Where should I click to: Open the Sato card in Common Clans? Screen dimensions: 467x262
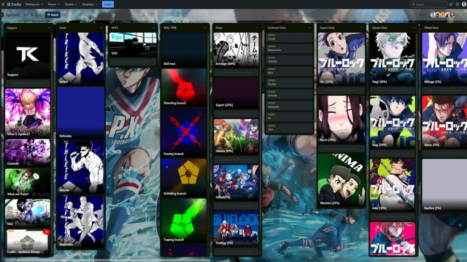pos(289,128)
